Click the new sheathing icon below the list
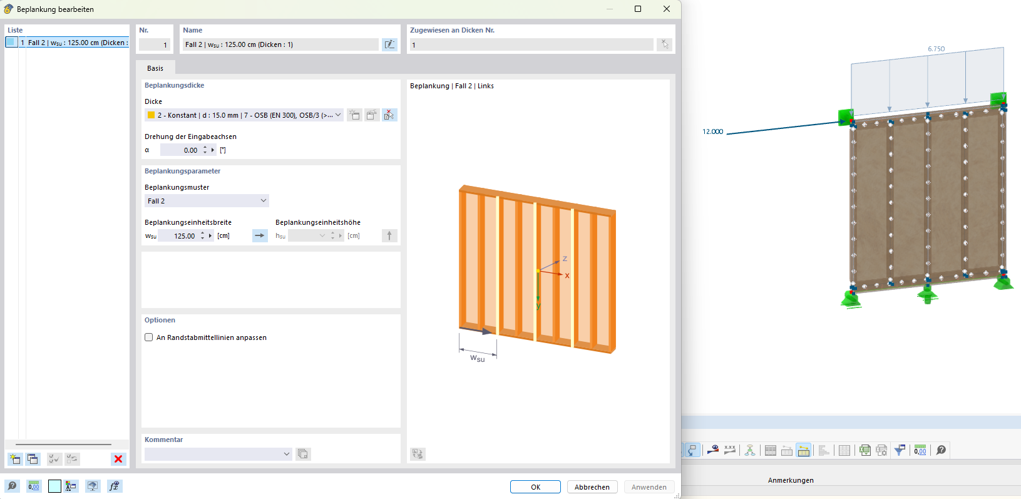The image size is (1021, 499). point(15,459)
